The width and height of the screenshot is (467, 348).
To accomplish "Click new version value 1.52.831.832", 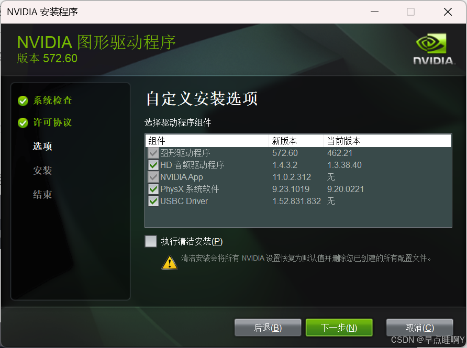I will (x=297, y=201).
